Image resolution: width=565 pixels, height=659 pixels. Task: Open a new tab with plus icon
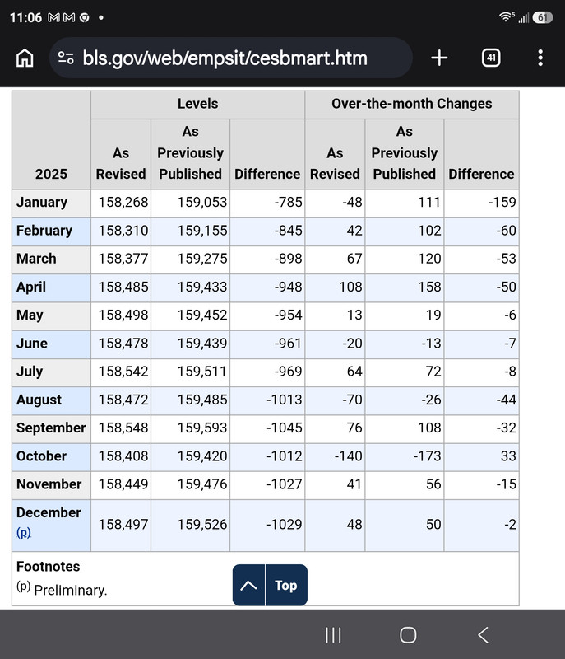pos(439,58)
